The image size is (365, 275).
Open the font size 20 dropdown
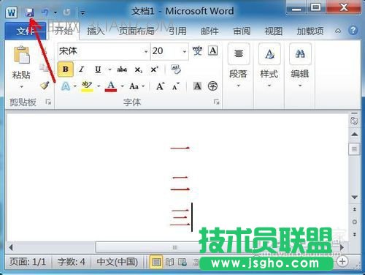pyautogui.click(x=184, y=51)
